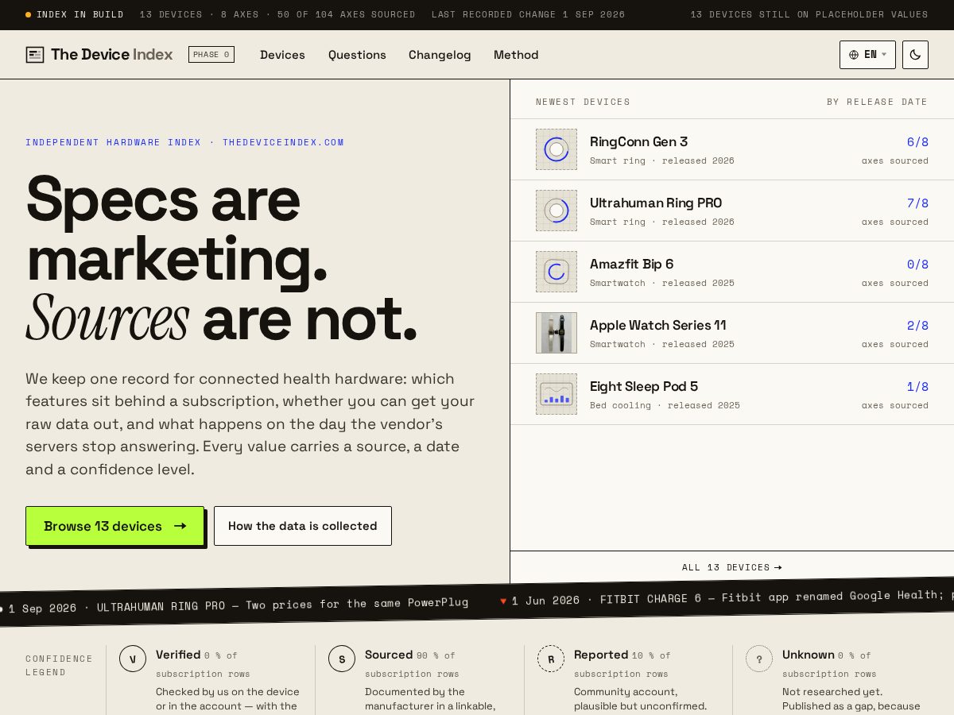
Task: Click 13 DEVICES STILL ON PLACEHOLDER VALUES
Action: pyautogui.click(x=809, y=15)
